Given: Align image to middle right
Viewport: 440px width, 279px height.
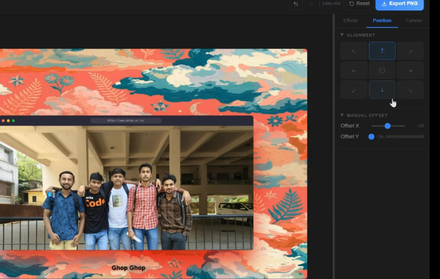Looking at the screenshot, I should click(410, 71).
